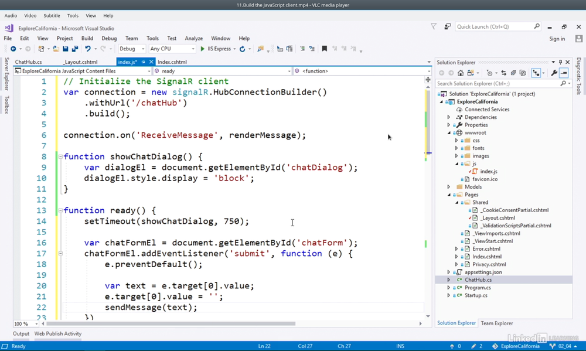Save the current file using the disk icon
This screenshot has height=351, width=586.
(66, 49)
